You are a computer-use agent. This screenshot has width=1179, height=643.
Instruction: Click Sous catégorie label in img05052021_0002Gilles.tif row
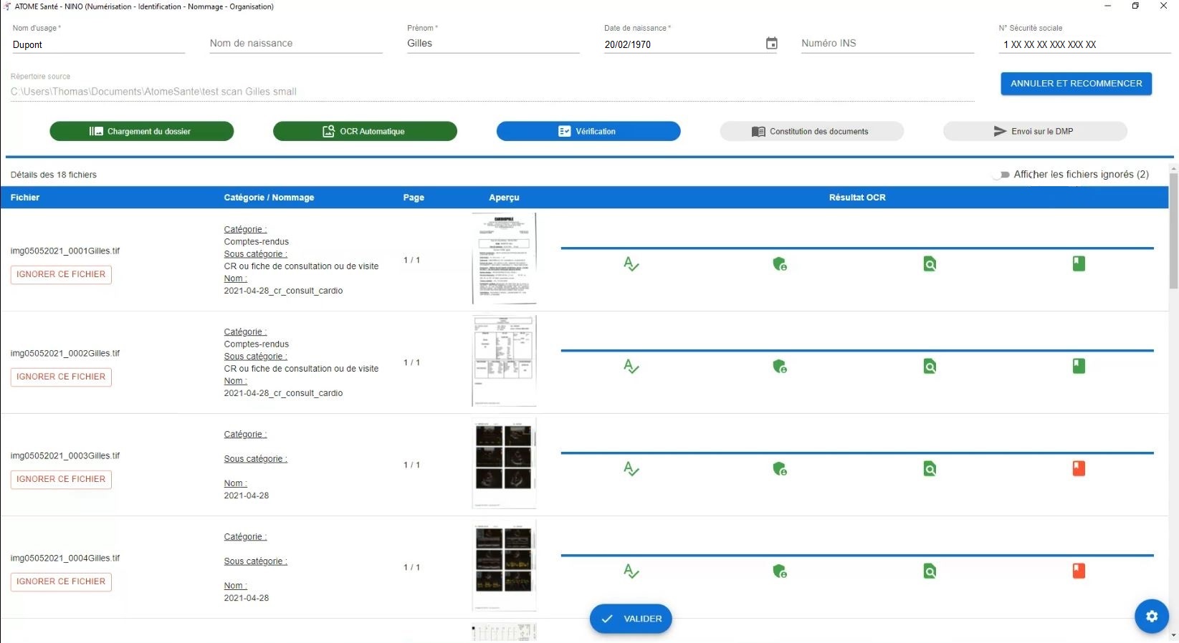pyautogui.click(x=255, y=357)
